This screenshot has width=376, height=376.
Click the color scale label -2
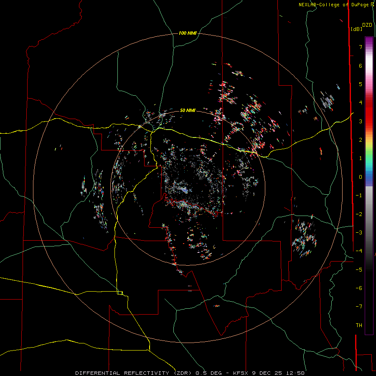pyautogui.click(x=359, y=214)
